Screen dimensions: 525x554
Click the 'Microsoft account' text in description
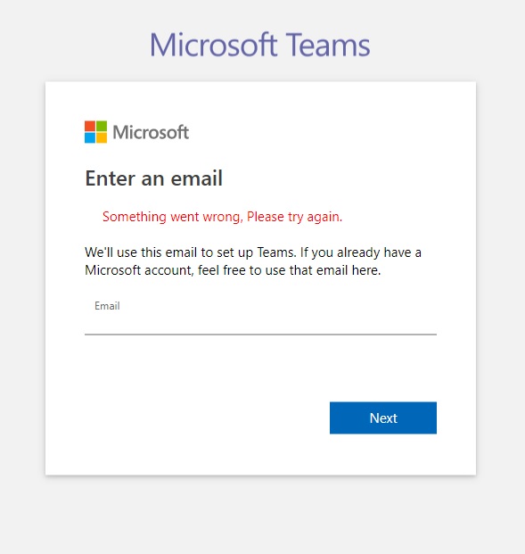pos(139,270)
